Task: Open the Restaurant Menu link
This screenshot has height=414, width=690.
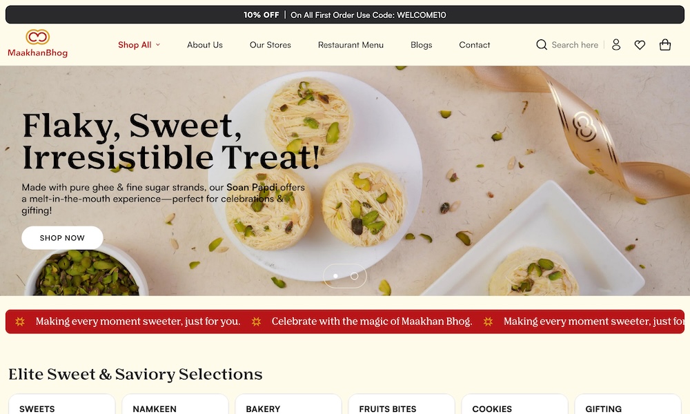Action: coord(351,45)
